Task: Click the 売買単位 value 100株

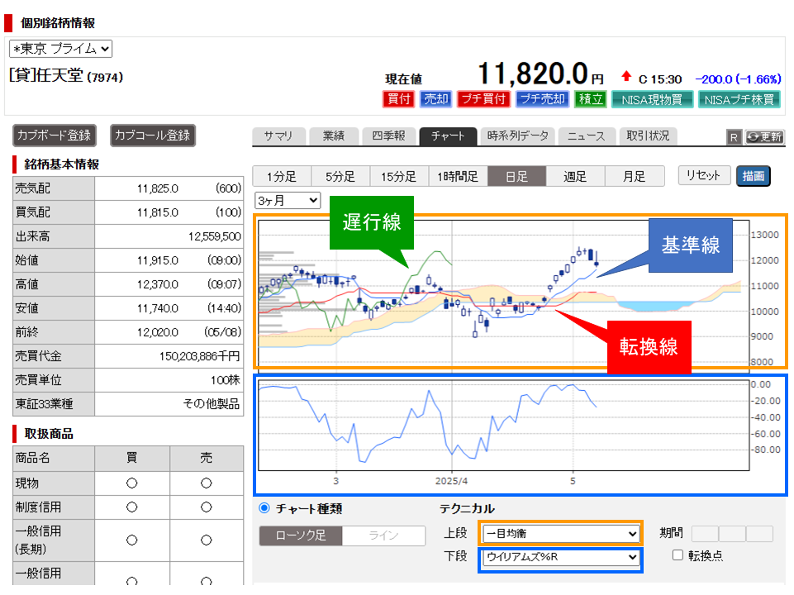Action: [226, 380]
